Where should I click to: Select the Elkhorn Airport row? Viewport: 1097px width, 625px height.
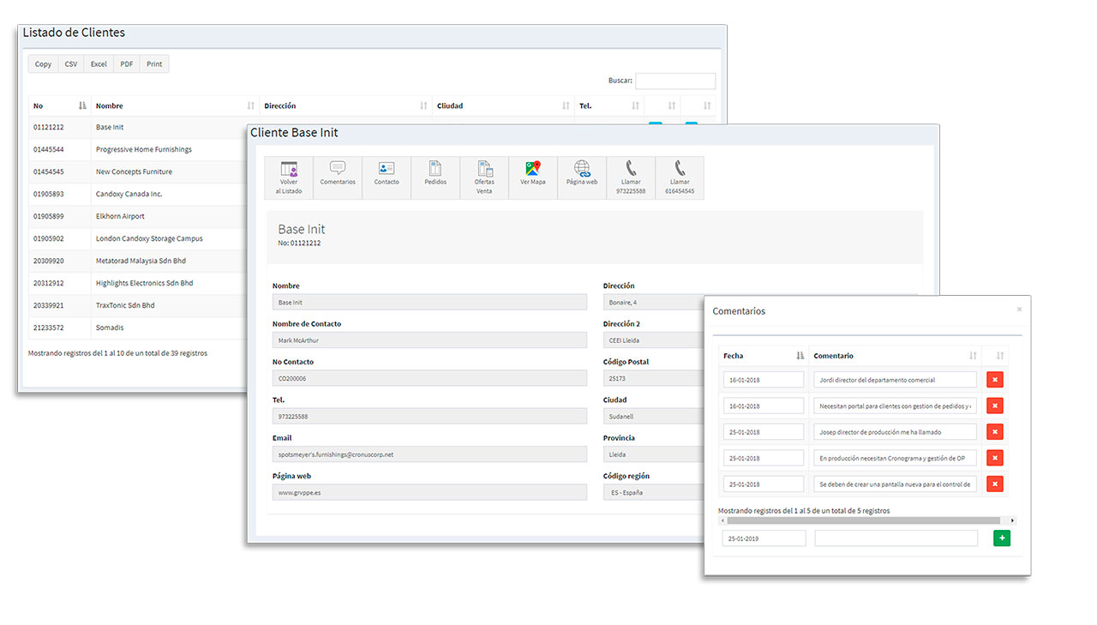coord(137,216)
